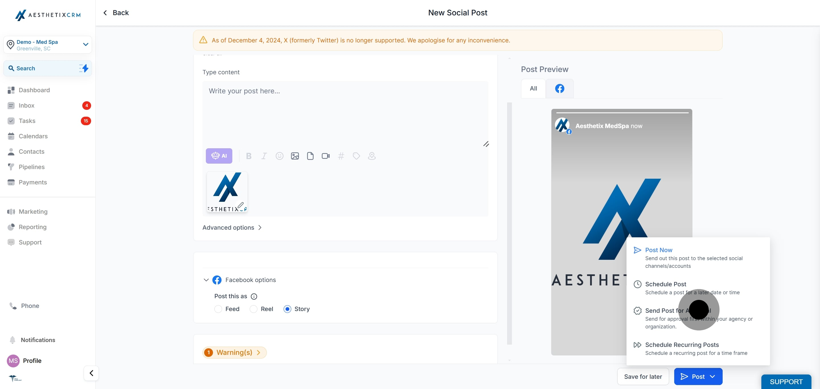Select the Feed radio button
The width and height of the screenshot is (820, 389).
tap(218, 309)
